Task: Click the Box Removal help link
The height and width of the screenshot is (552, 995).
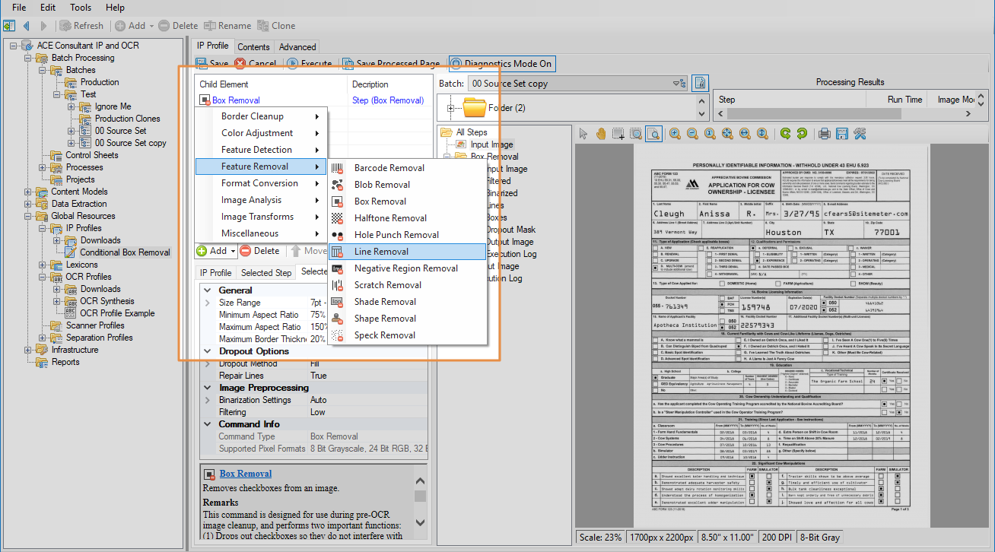Action: coord(245,474)
